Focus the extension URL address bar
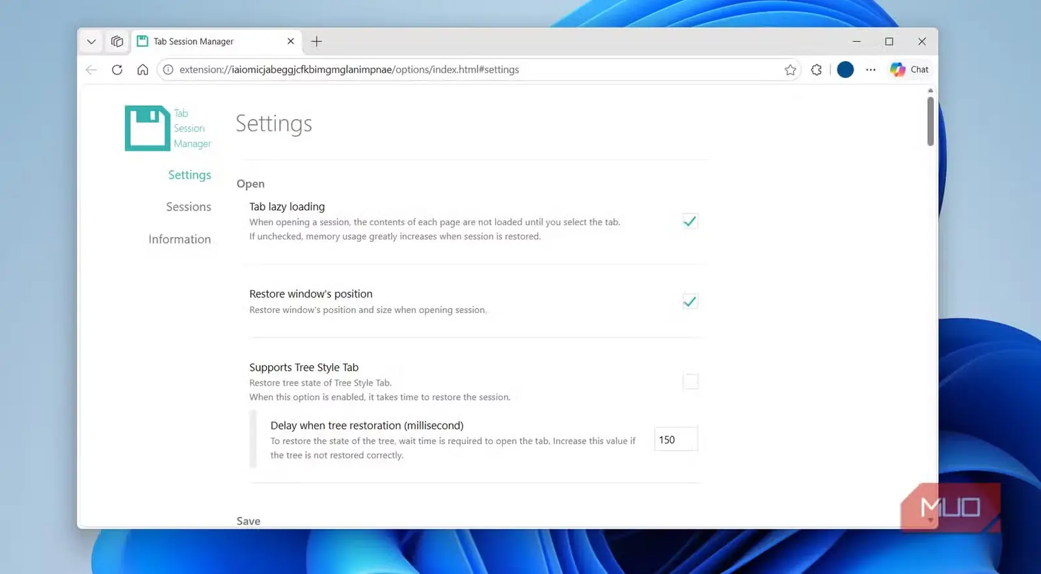 pyautogui.click(x=478, y=70)
